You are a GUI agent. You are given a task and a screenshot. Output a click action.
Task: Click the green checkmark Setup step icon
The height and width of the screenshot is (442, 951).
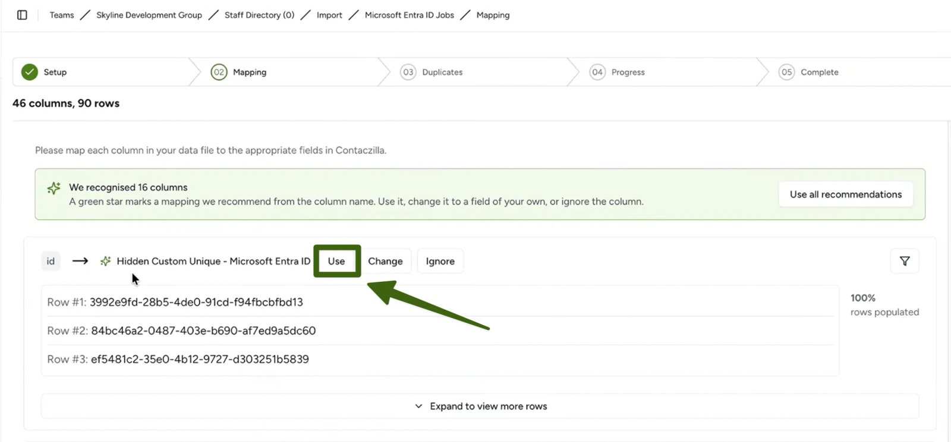click(30, 72)
